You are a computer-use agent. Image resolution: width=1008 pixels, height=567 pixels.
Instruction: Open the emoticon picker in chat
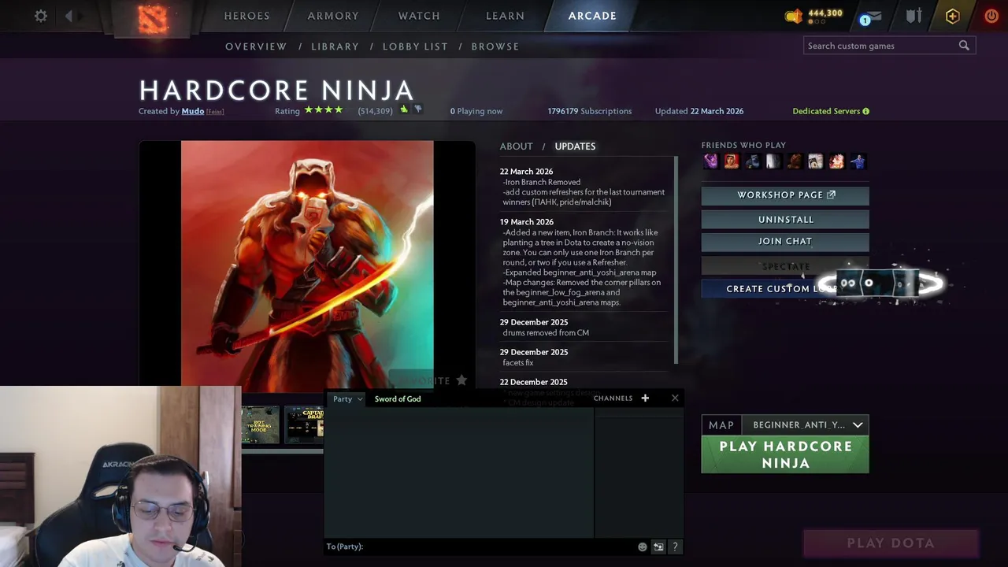pyautogui.click(x=643, y=547)
